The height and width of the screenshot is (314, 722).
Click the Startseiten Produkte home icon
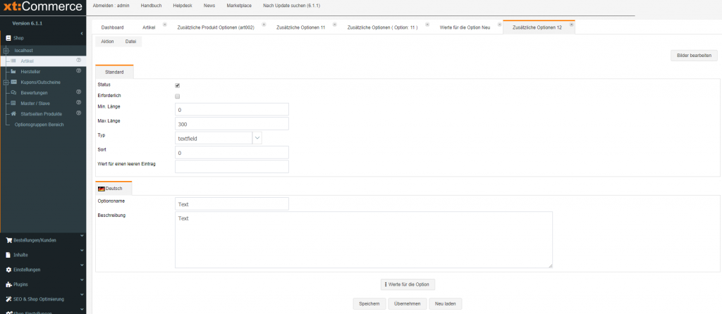coord(13,114)
